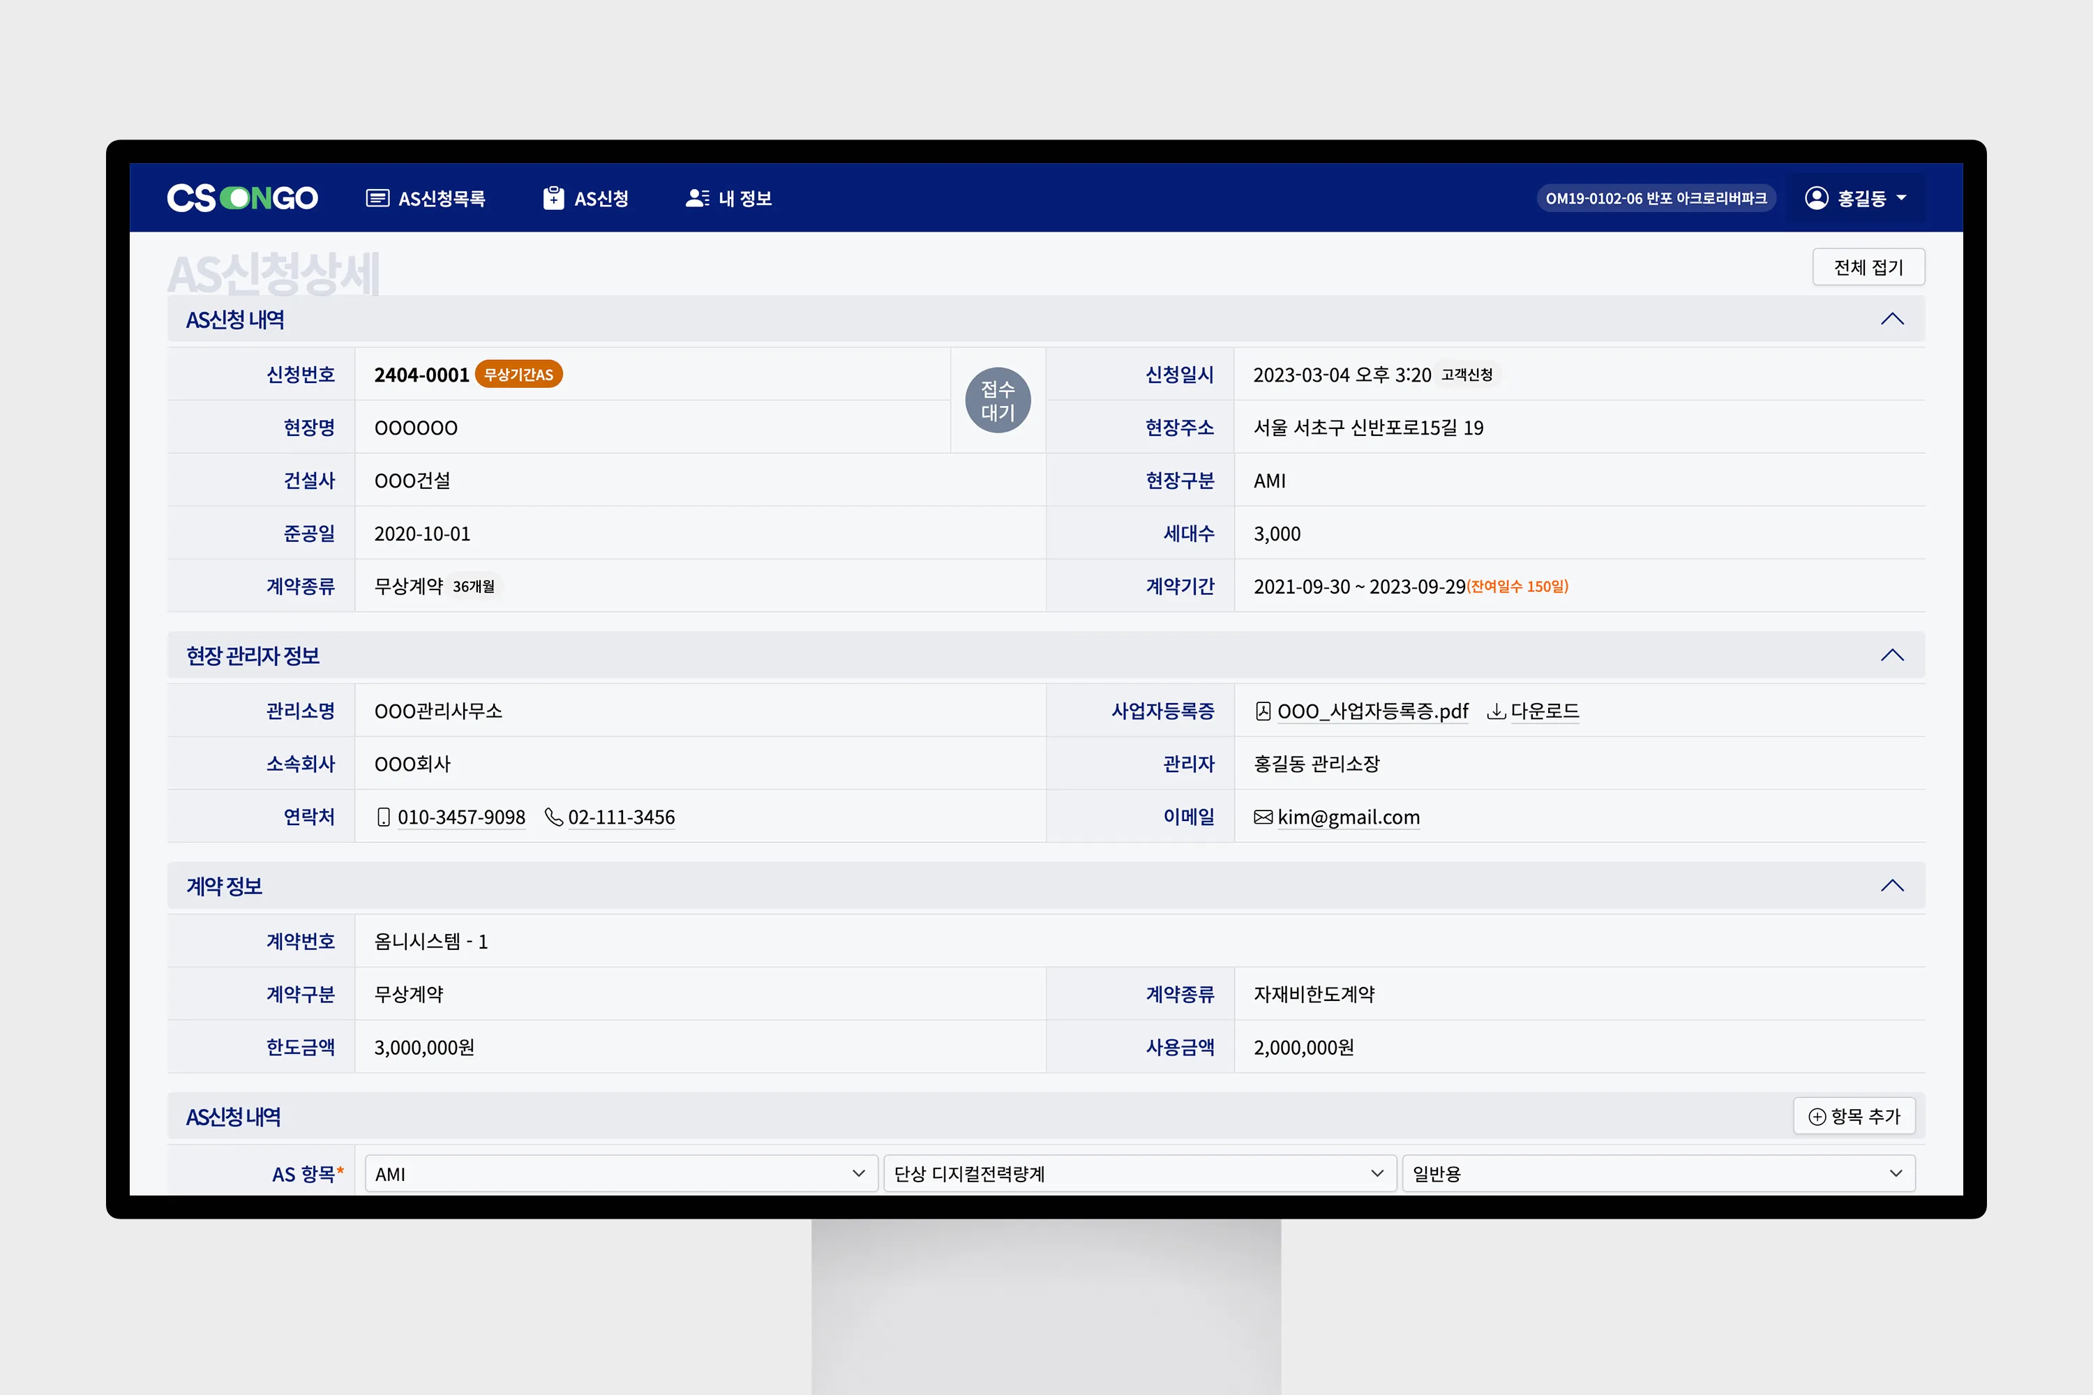
Task: Click the 내 정보 person icon
Action: (697, 197)
